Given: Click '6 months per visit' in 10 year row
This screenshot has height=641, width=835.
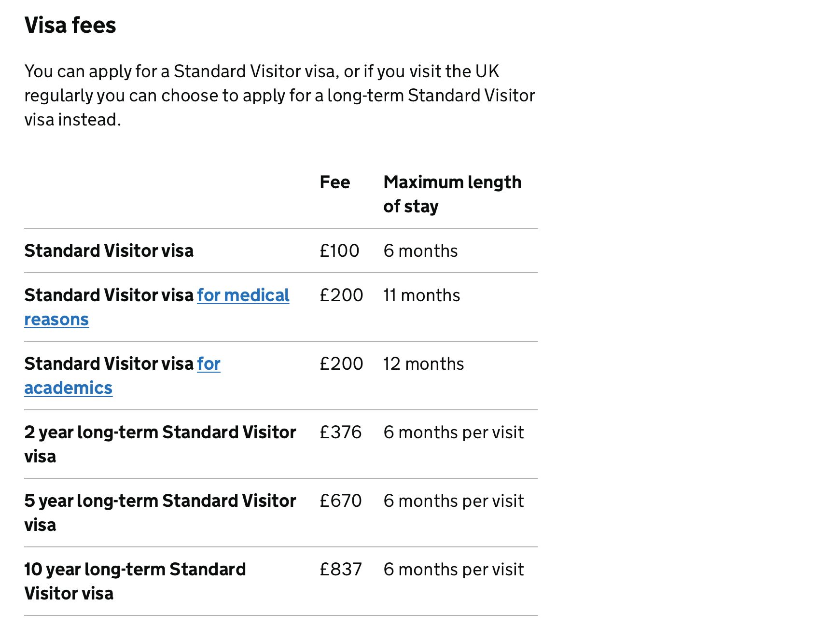Looking at the screenshot, I should 453,570.
